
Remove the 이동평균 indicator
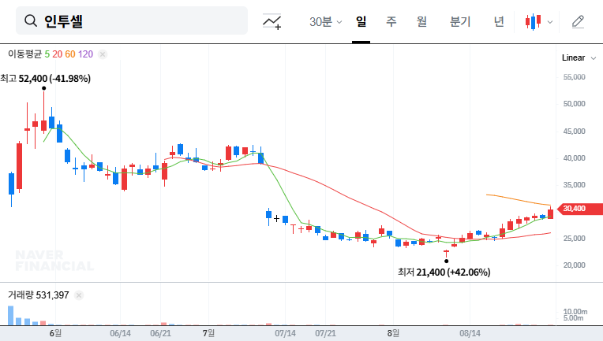point(103,54)
